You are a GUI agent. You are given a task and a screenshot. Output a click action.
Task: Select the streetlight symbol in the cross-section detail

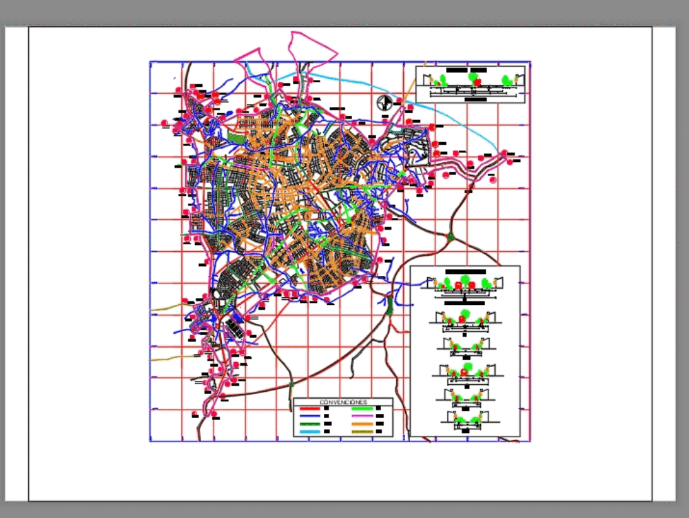426,76
